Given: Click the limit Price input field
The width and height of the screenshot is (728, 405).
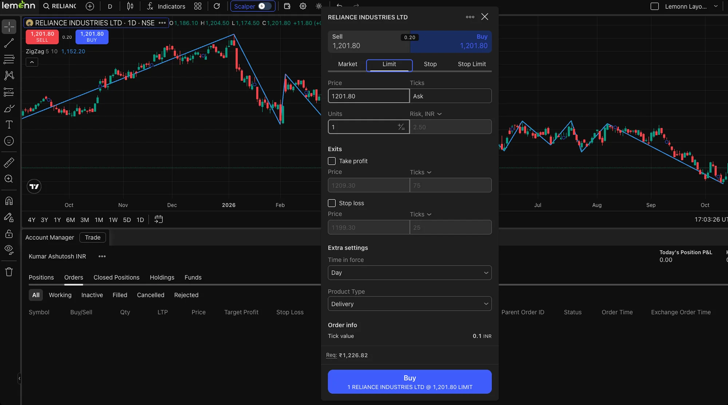Looking at the screenshot, I should coord(368,96).
